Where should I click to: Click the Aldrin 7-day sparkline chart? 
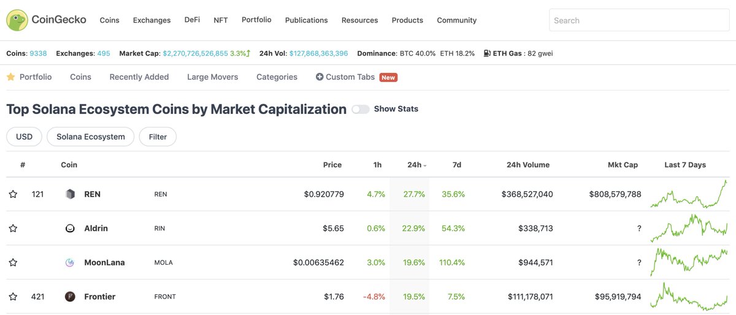coord(689,229)
